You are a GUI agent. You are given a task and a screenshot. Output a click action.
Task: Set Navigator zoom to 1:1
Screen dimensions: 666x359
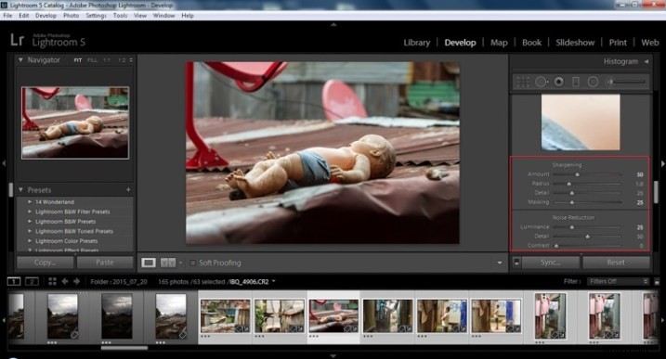point(107,60)
